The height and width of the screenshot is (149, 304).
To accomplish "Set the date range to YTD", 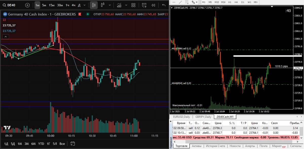I will pyautogui.click(x=41, y=144).
